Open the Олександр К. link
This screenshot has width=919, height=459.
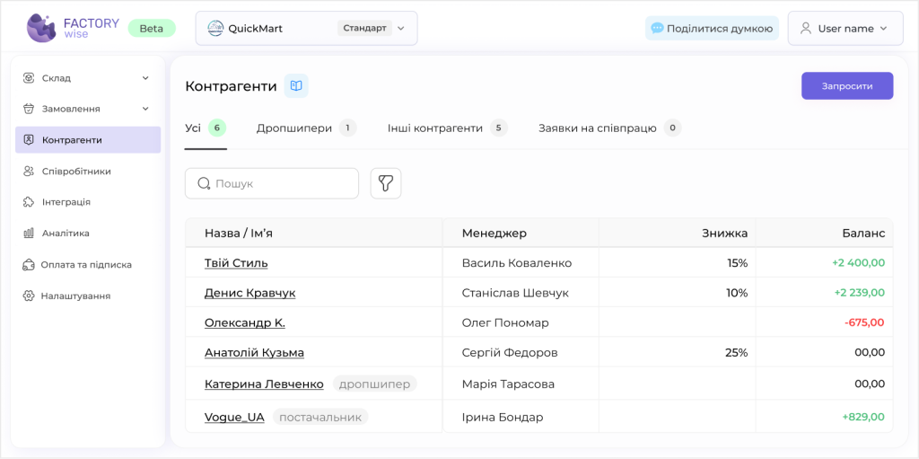pos(245,322)
